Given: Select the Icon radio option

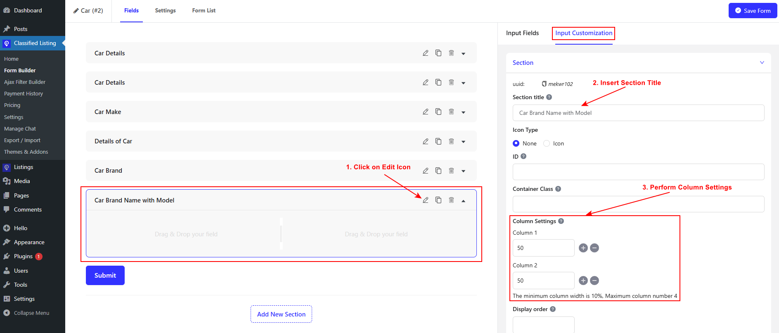Looking at the screenshot, I should click(547, 143).
